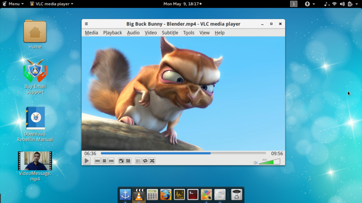Open the Help menu
The height and width of the screenshot is (203, 362).
[x=219, y=33]
